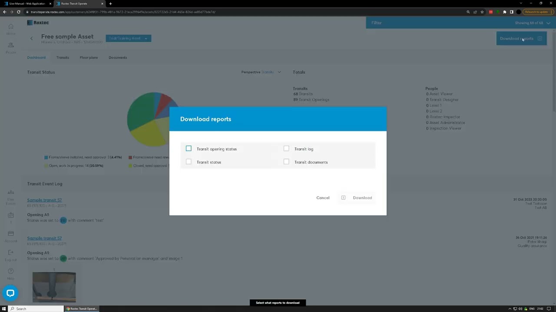Tick the Transit status checkbox
Image resolution: width=556 pixels, height=312 pixels.
(x=189, y=162)
